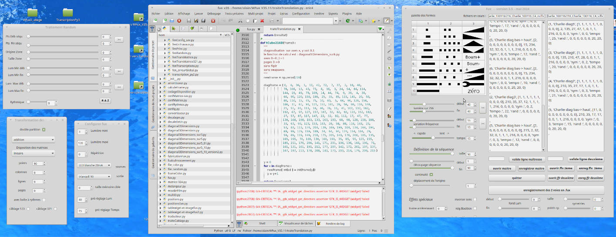Screen dimensions: 616x237
Task: Click the funnel icon in bottom Shell panel
Action: [x=239, y=224]
